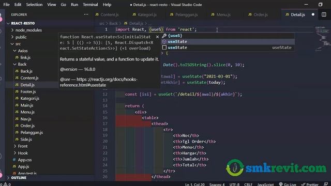This screenshot has width=331, height=186.
Task: Click the feedback icon in the status bar
Action: coord(326,184)
